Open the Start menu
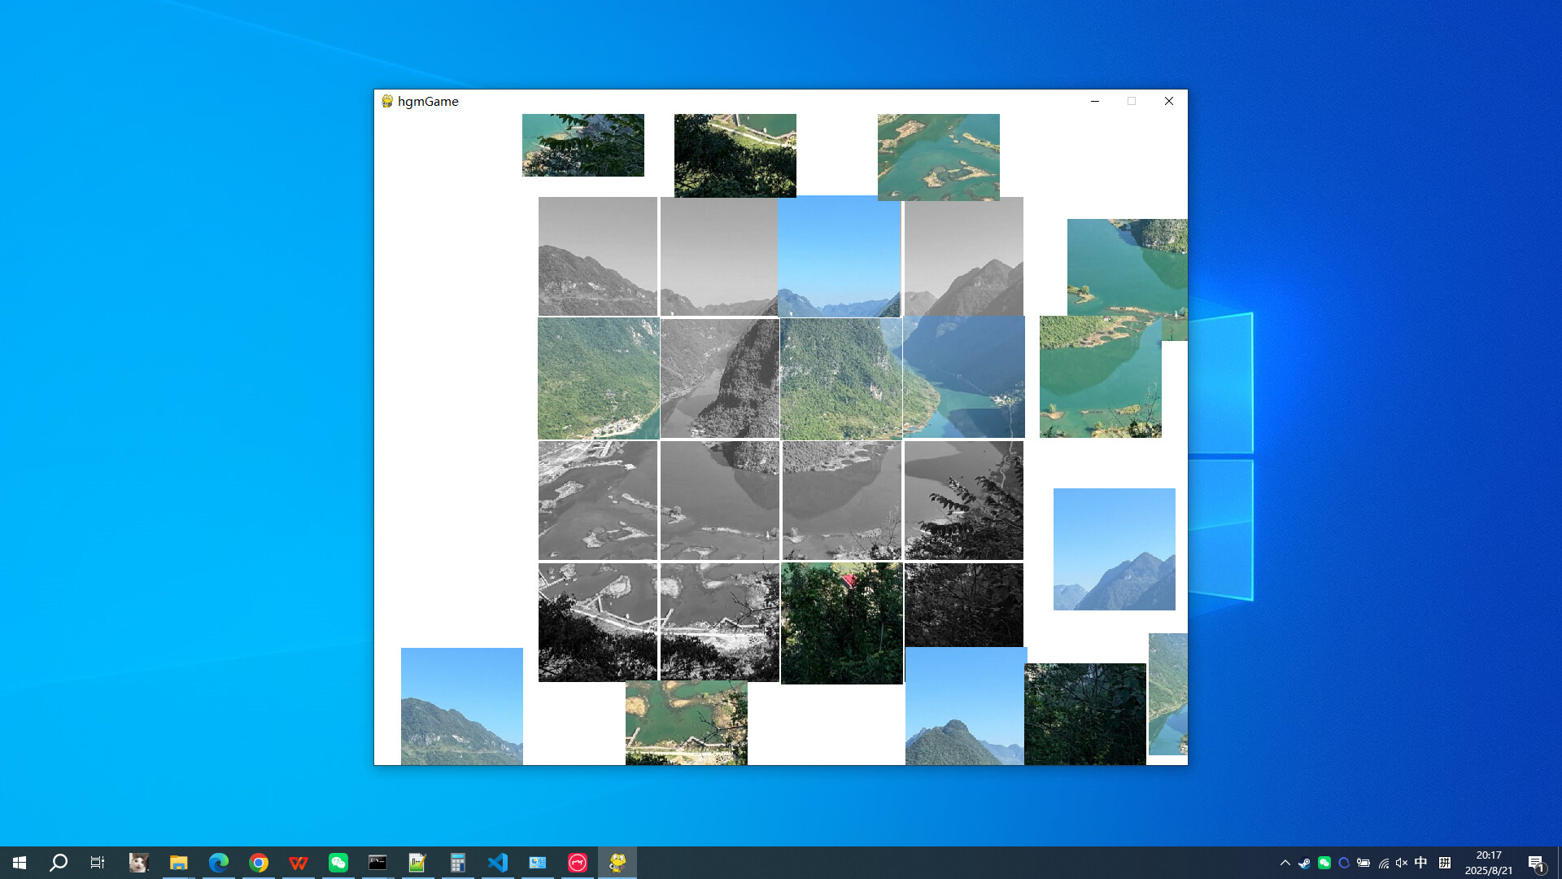The height and width of the screenshot is (879, 1562). click(x=20, y=862)
